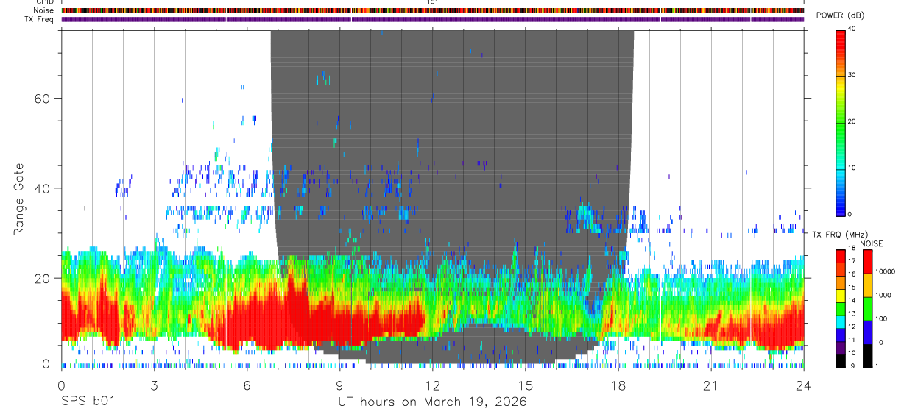Click the 14 tick on the TX FRQ scale
This screenshot has height=417, width=904.
click(x=852, y=301)
